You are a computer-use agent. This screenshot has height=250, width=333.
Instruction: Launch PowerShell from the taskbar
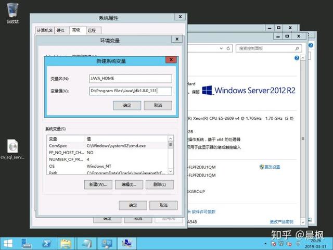click(x=46, y=244)
